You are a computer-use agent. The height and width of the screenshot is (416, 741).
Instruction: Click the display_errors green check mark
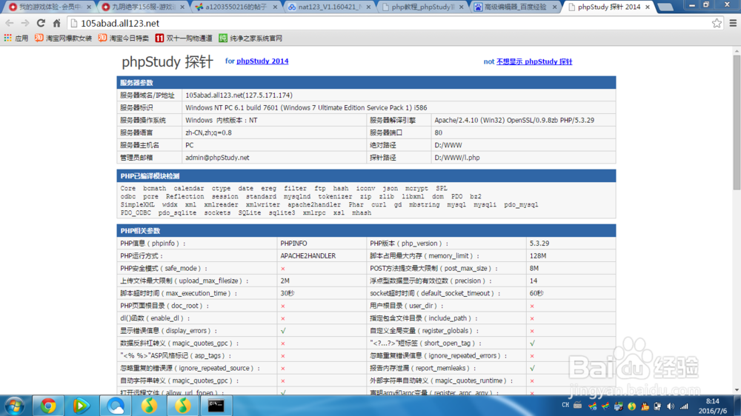pyautogui.click(x=283, y=331)
